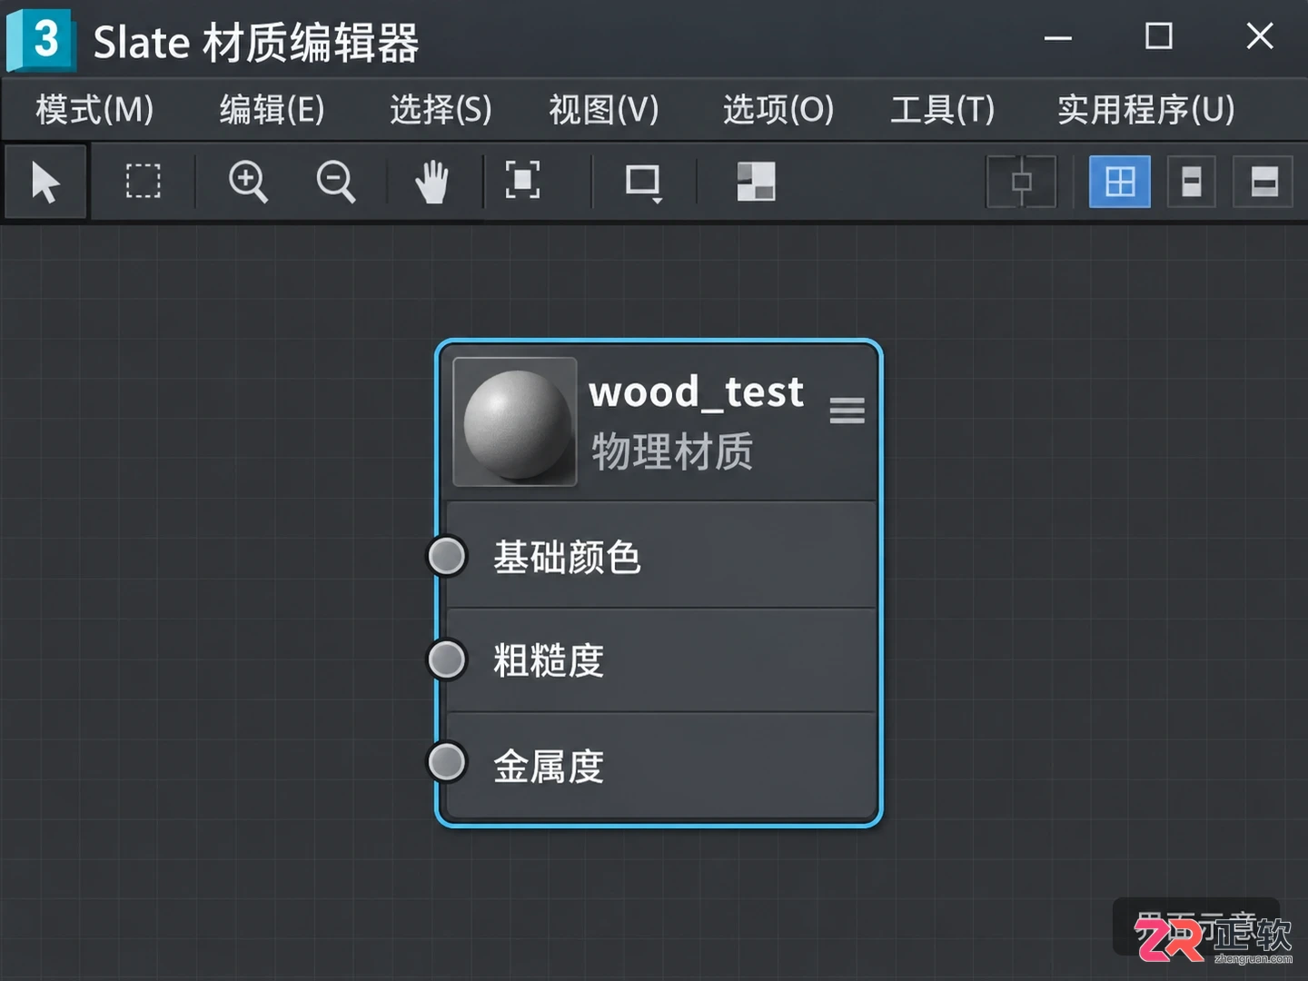The width and height of the screenshot is (1308, 981).
Task: Enable the grid layout view button
Action: [1119, 182]
